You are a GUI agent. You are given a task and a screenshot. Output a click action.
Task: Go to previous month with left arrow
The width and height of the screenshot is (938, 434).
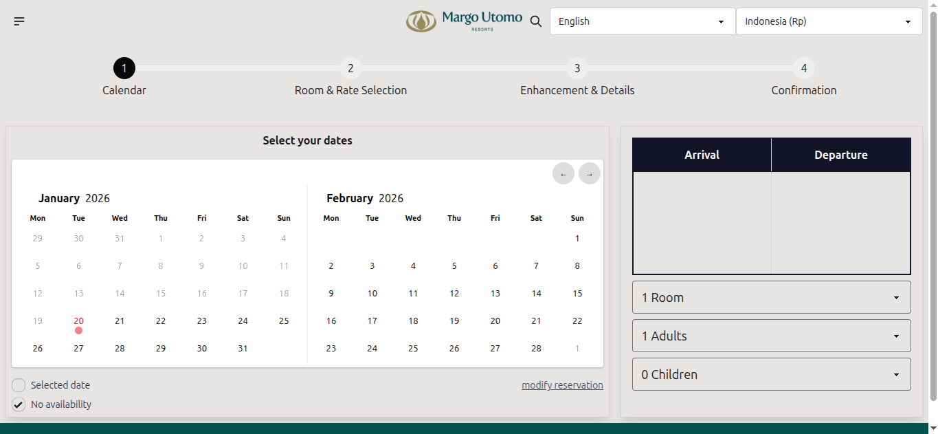point(563,174)
